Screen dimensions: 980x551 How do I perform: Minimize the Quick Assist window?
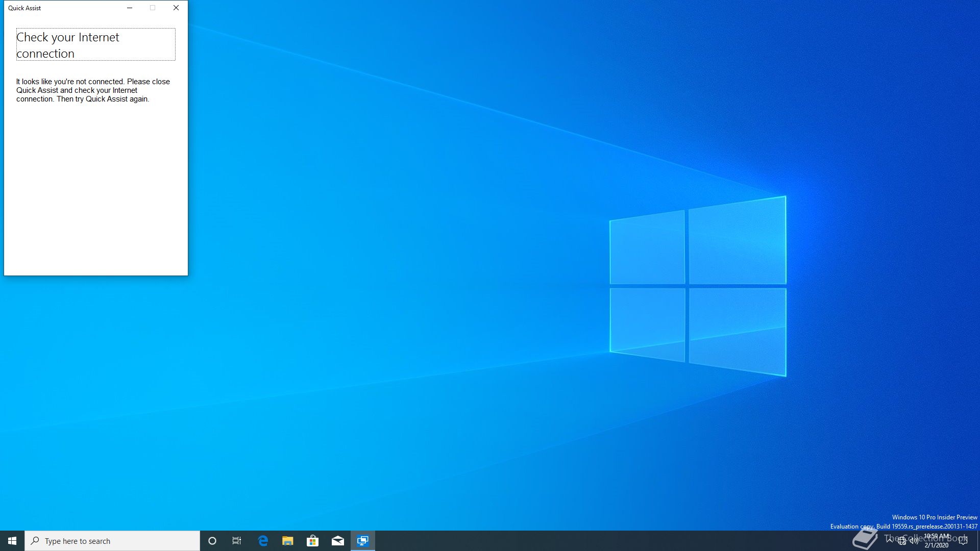click(130, 8)
